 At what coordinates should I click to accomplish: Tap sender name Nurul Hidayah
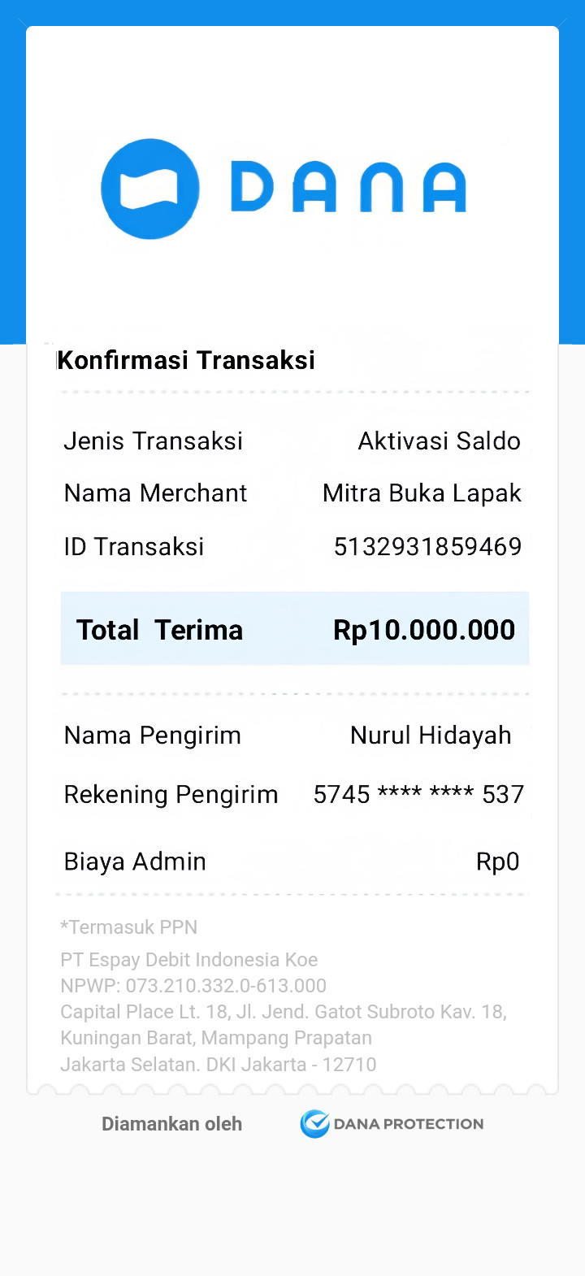[431, 736]
